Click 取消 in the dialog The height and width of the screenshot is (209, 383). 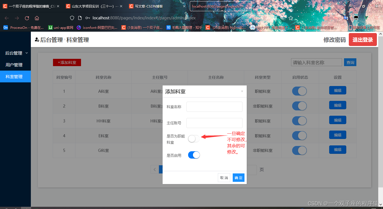coord(224,178)
